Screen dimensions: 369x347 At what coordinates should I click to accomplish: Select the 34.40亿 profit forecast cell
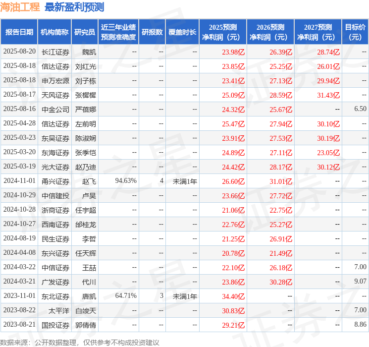(x=233, y=296)
